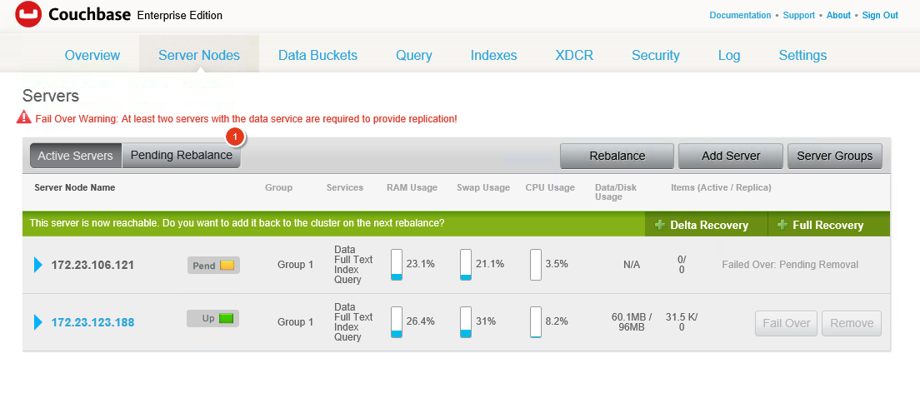Open the Support link
920x393 pixels.
tap(798, 15)
